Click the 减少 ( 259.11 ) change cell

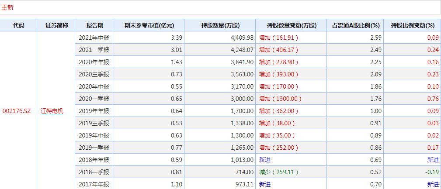coord(291,172)
